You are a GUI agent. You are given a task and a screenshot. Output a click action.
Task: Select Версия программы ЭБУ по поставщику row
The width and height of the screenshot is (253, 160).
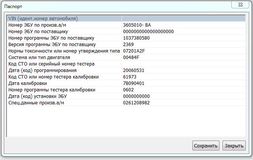[52, 45]
